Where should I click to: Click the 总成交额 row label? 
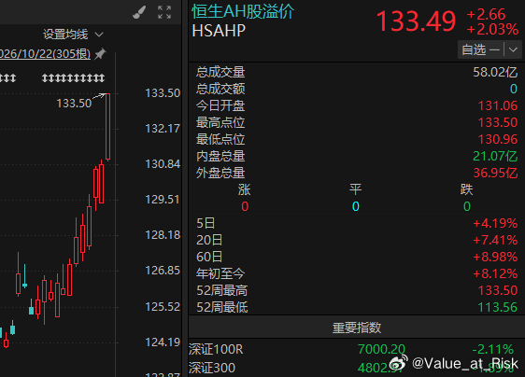click(220, 89)
